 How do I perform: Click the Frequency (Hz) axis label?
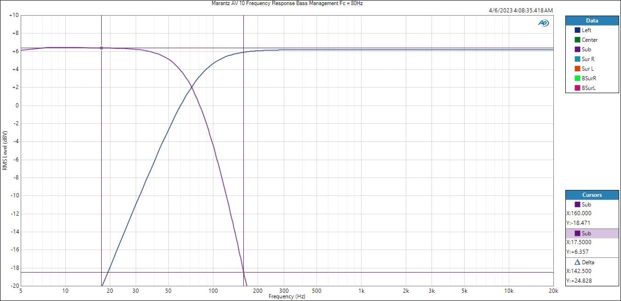tap(287, 296)
